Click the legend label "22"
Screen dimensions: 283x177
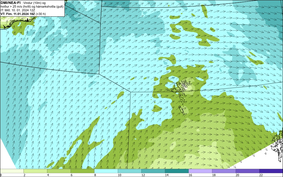point(261,175)
